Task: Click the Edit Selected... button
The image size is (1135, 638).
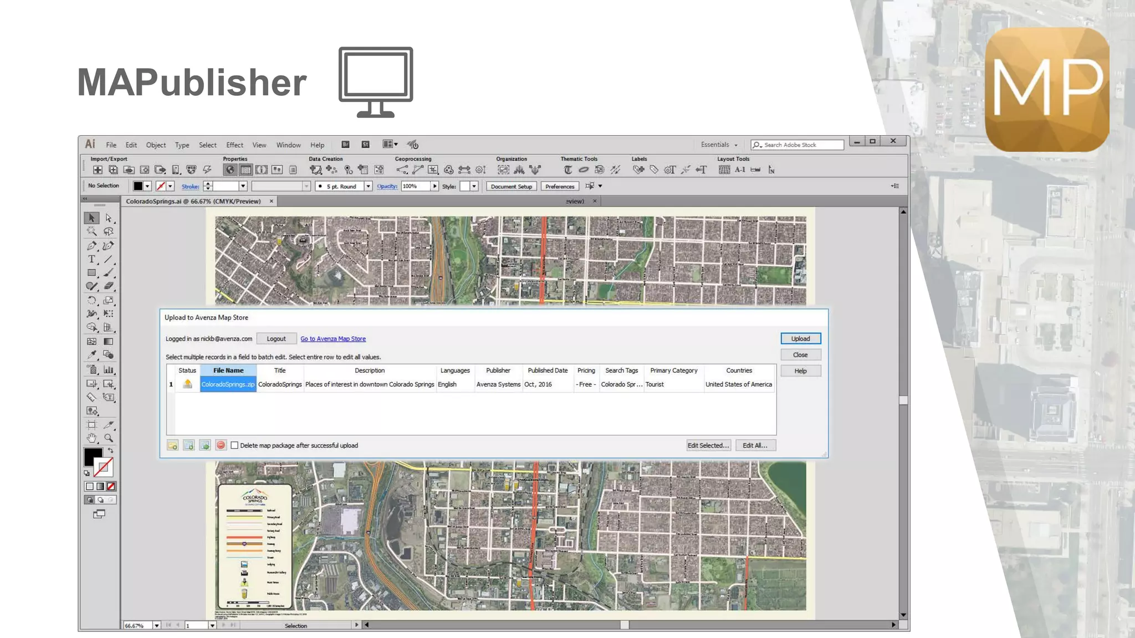Action: (708, 445)
